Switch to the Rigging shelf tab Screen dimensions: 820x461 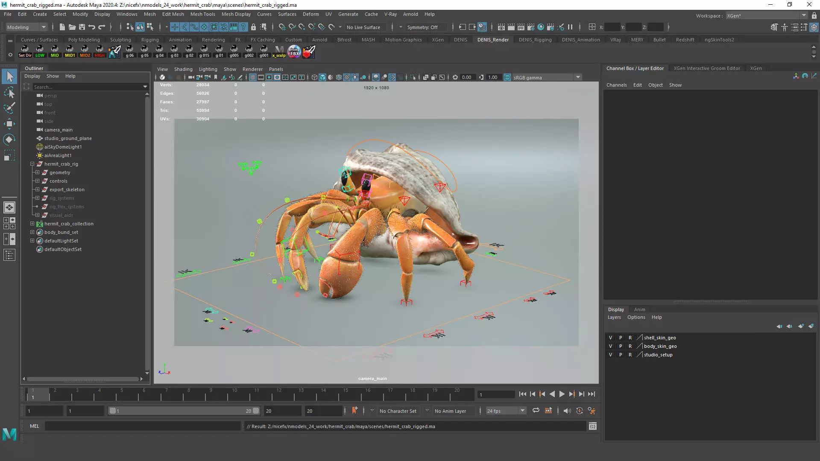coord(150,40)
